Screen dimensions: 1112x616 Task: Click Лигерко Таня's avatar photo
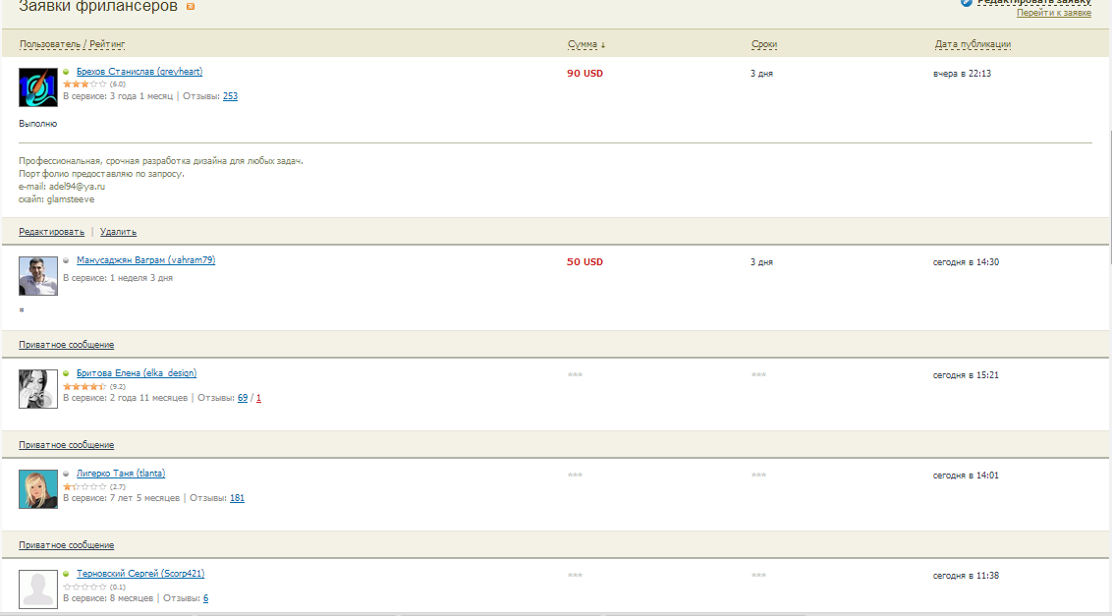click(38, 489)
